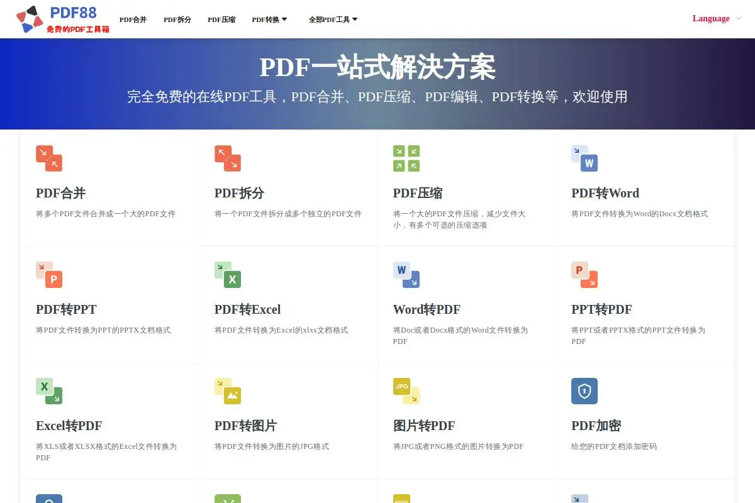Click the PDF加密 card title

tap(596, 426)
